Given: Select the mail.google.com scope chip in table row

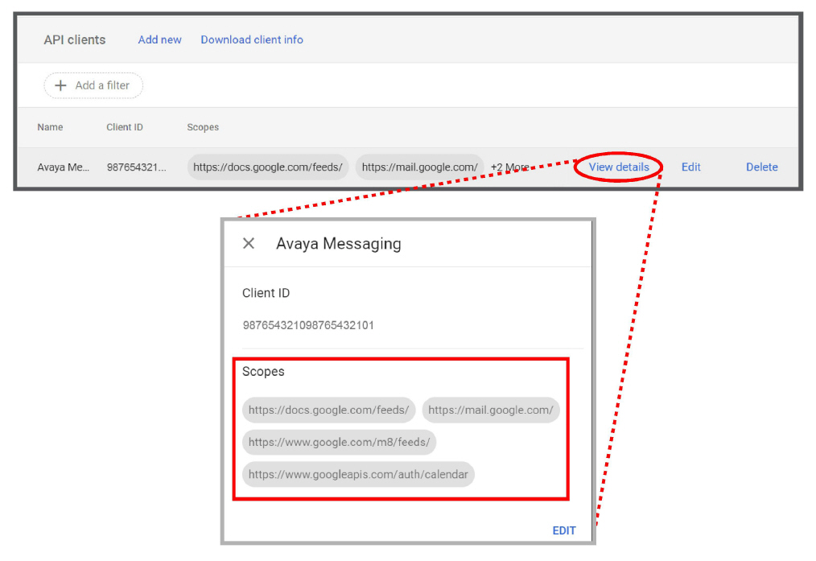Looking at the screenshot, I should [x=419, y=167].
